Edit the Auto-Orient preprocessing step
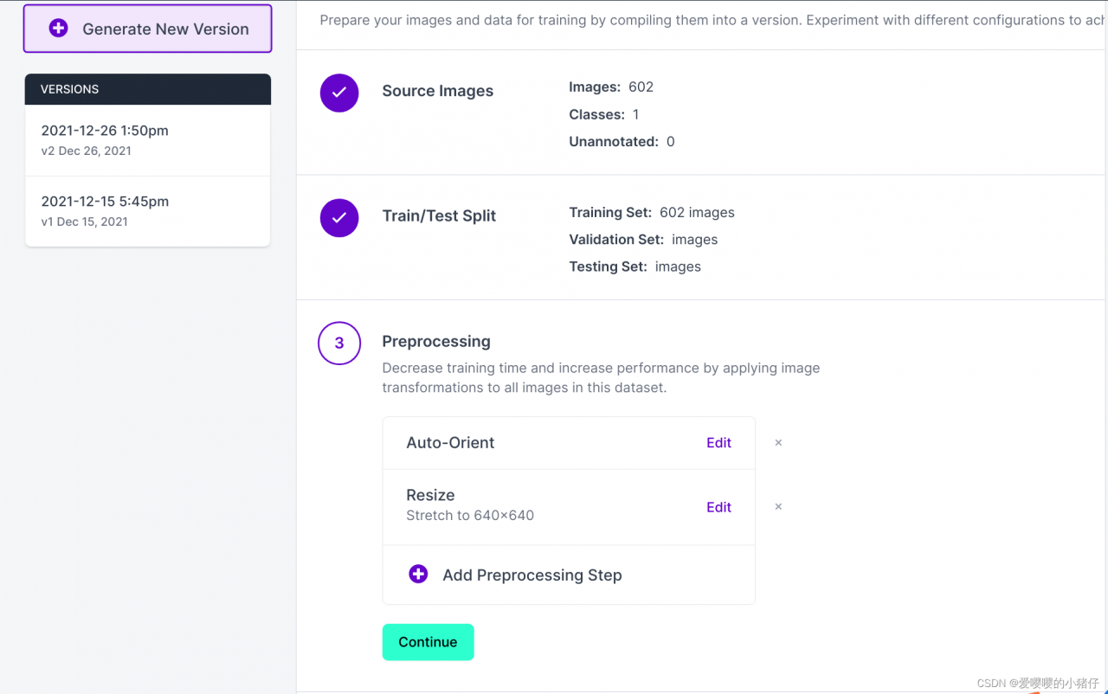1108x694 pixels. coord(718,442)
